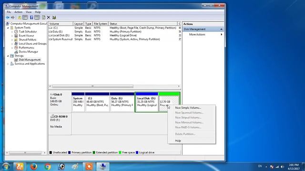The image size is (305, 171).
Task: Collapse the System Tools node
Action: click(x=8, y=28)
